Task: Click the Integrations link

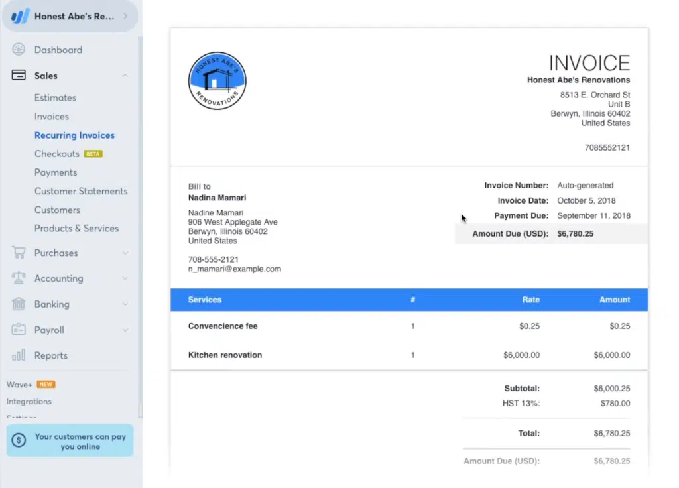Action: point(29,401)
